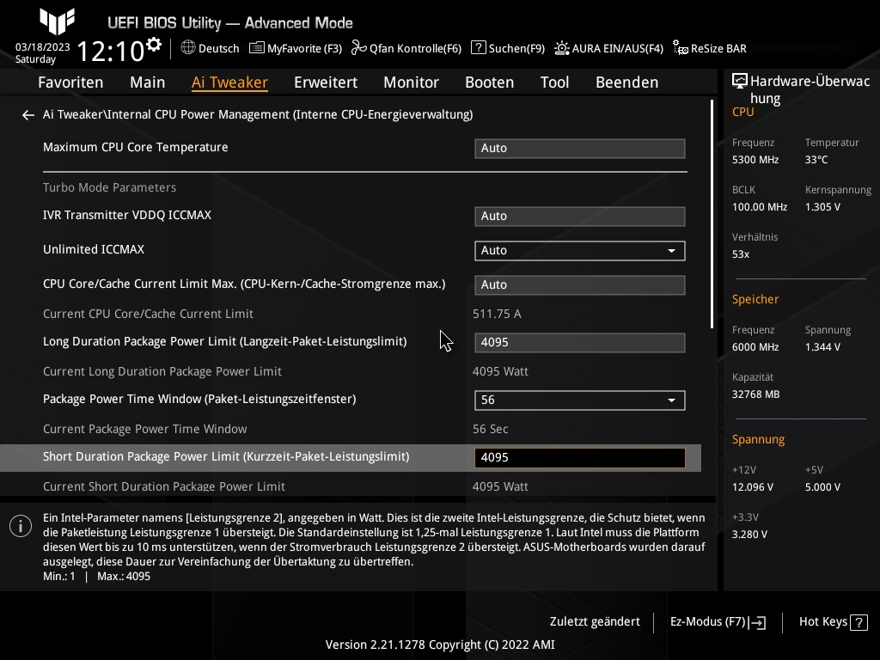Click the Short Duration Package Power Limit field
This screenshot has height=660, width=880.
pyautogui.click(x=580, y=458)
